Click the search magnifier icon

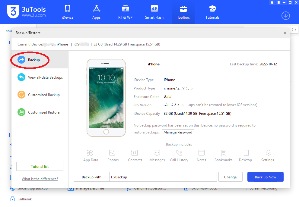(x=294, y=30)
